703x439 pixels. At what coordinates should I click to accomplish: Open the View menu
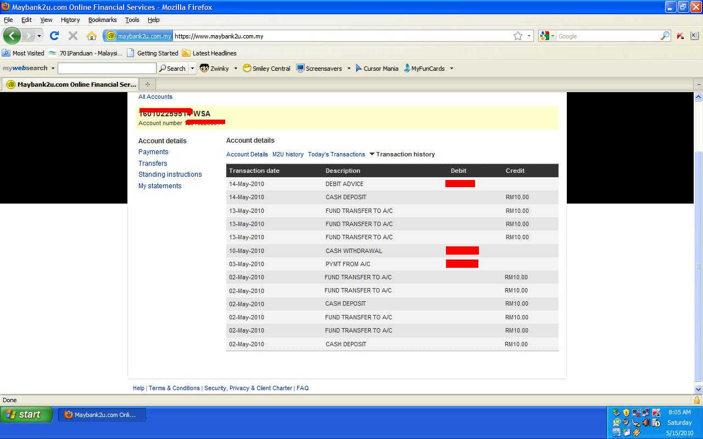[46, 20]
